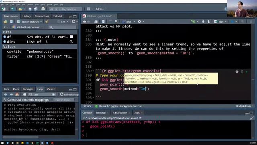Click the Print icon in main toolbar
Screen dimensions: 257x145
pyautogui.click(x=43, y=9)
